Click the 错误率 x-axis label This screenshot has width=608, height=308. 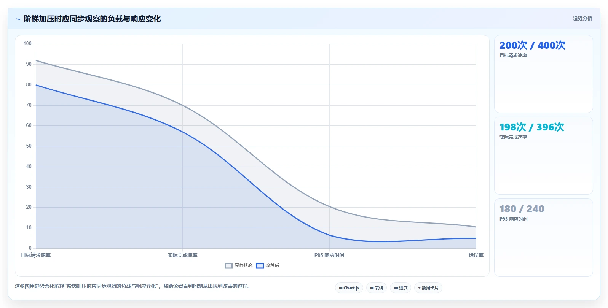(476, 255)
